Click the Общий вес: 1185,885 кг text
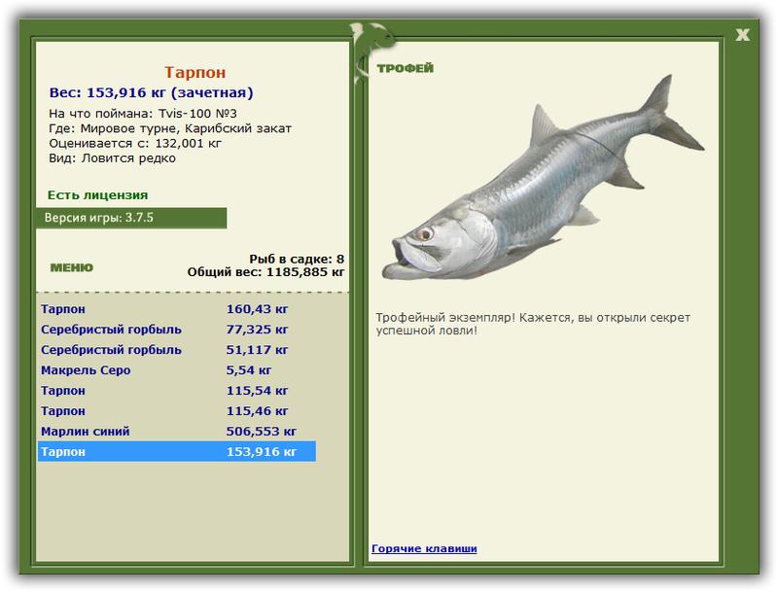 265,271
